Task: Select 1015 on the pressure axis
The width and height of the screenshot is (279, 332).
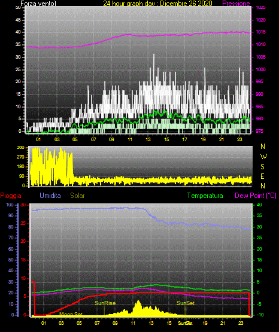Action: click(x=260, y=32)
